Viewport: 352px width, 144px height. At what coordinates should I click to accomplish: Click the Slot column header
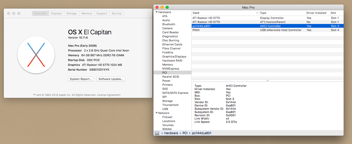pyautogui.click(x=337, y=13)
